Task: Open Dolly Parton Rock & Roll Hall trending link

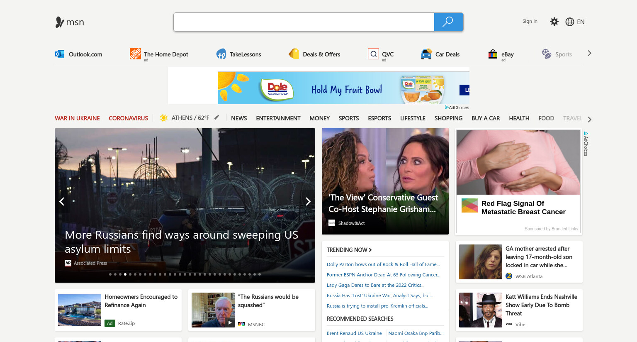Action: click(x=383, y=264)
